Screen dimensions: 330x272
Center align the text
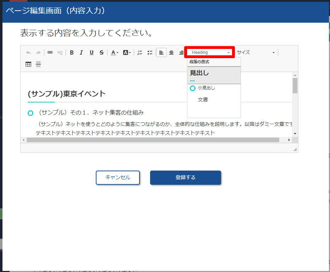click(171, 52)
